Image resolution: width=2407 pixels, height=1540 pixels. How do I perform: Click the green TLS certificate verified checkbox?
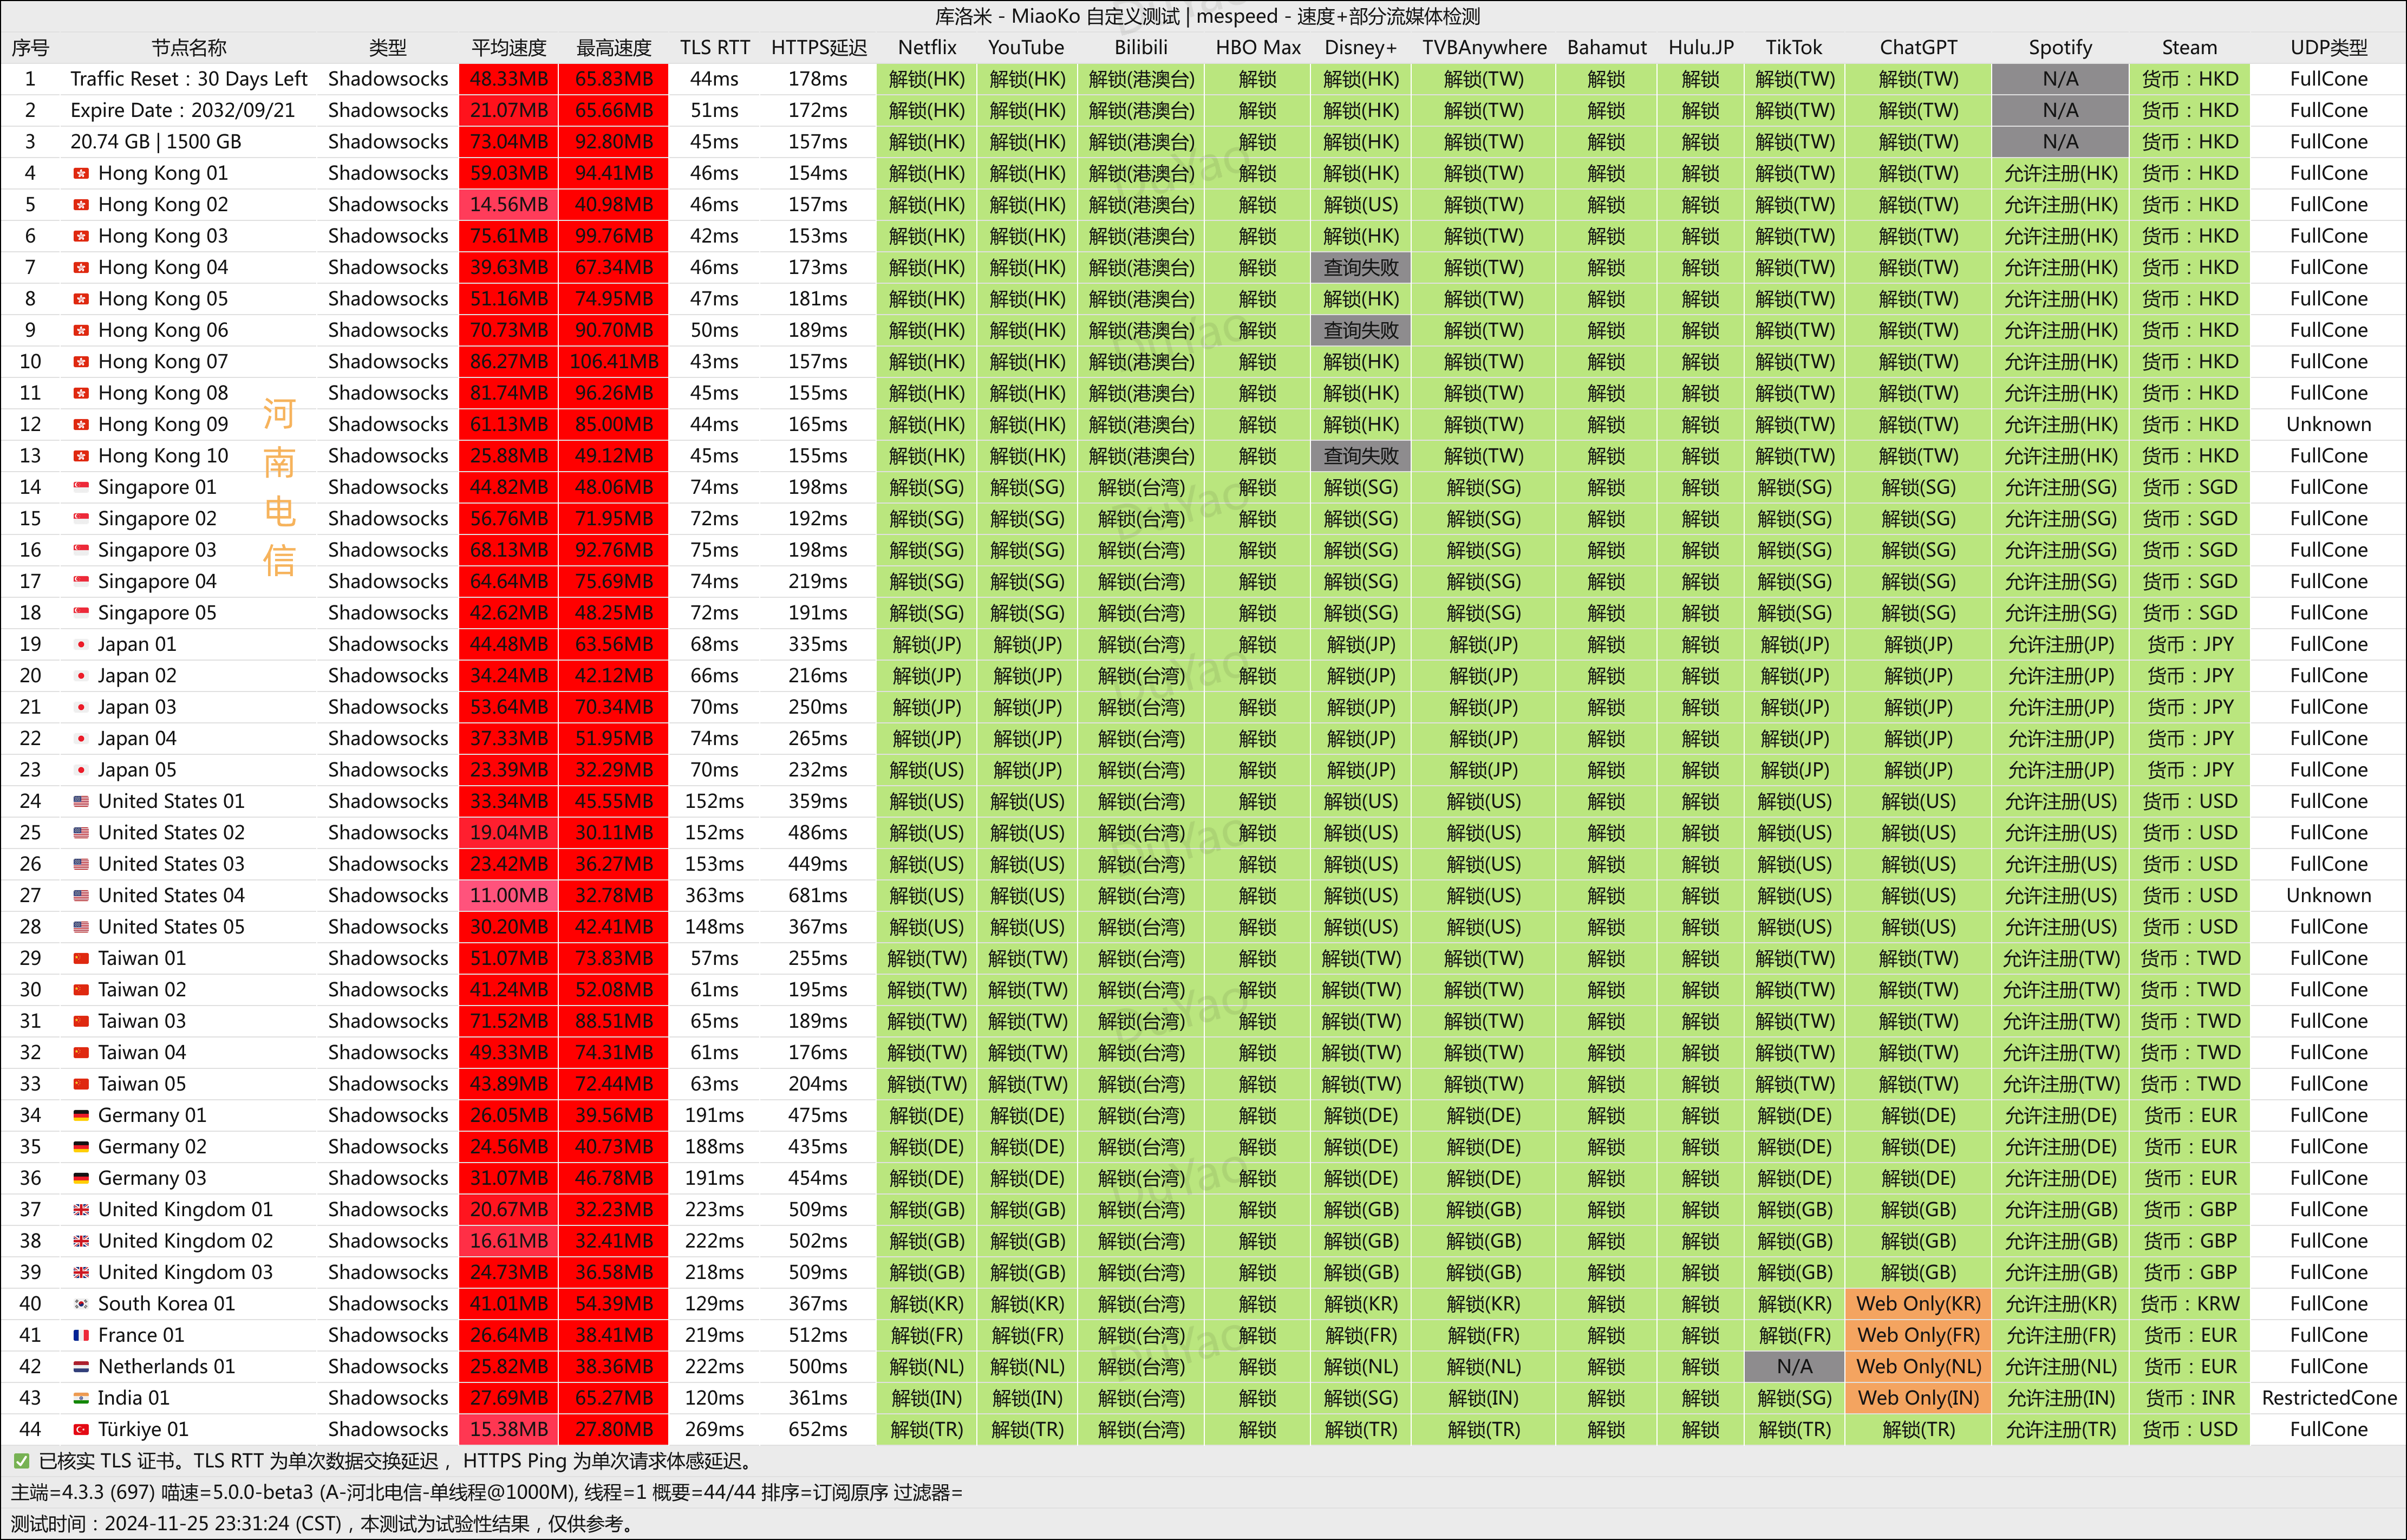coord(21,1461)
